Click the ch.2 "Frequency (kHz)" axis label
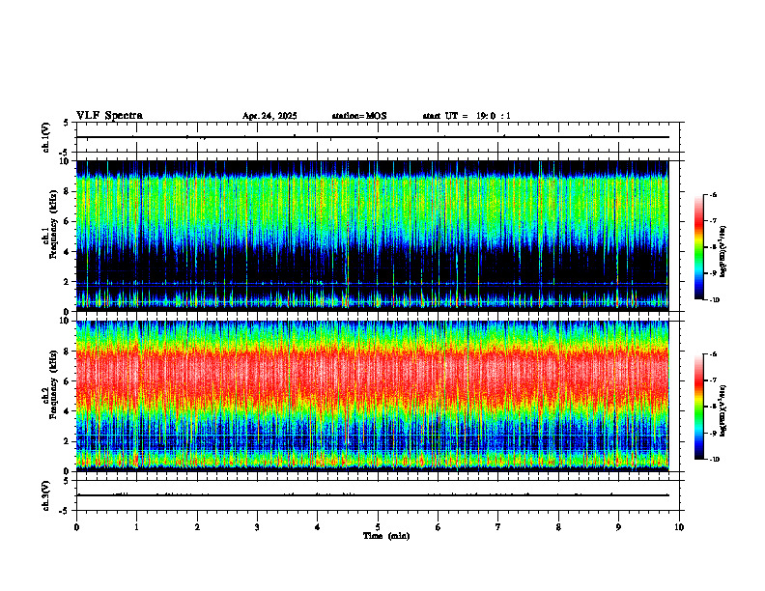The width and height of the screenshot is (765, 591). tap(53, 384)
